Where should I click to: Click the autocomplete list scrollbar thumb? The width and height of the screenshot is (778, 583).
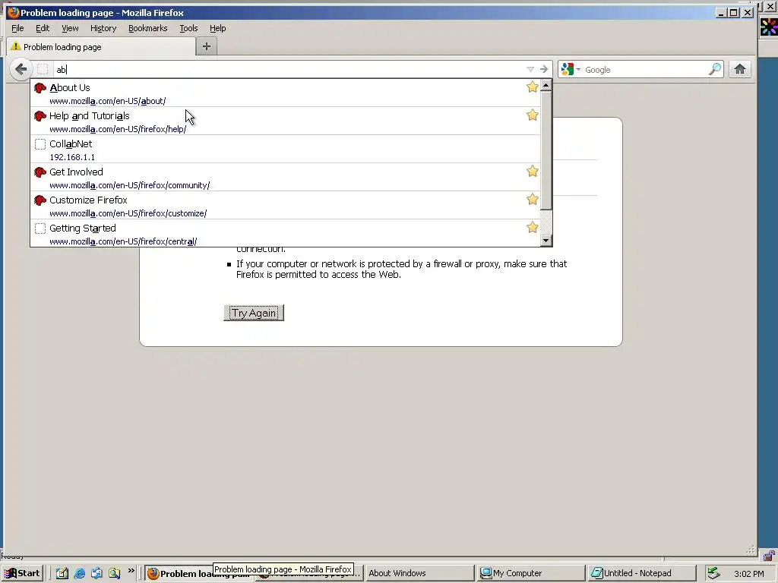(546, 150)
